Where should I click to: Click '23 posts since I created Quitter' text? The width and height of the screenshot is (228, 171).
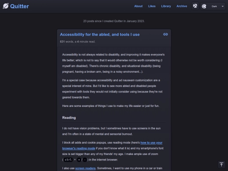click(x=114, y=21)
